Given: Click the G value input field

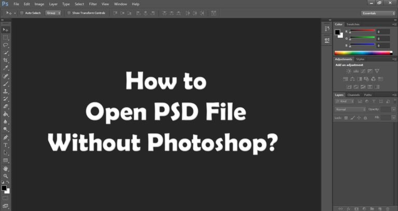Looking at the screenshot, I should point(383,39).
